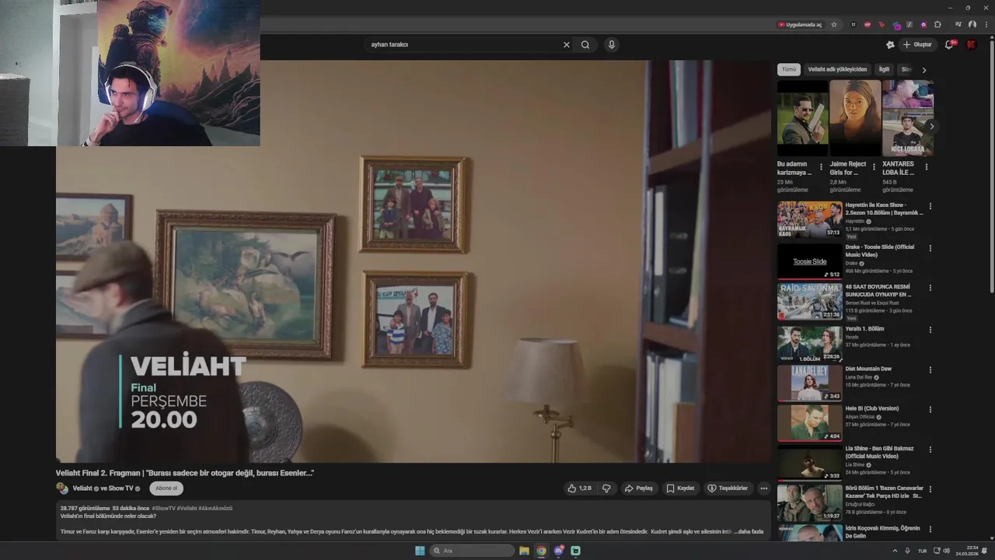Start voice search with microphone icon
The height and width of the screenshot is (560, 995).
click(612, 45)
